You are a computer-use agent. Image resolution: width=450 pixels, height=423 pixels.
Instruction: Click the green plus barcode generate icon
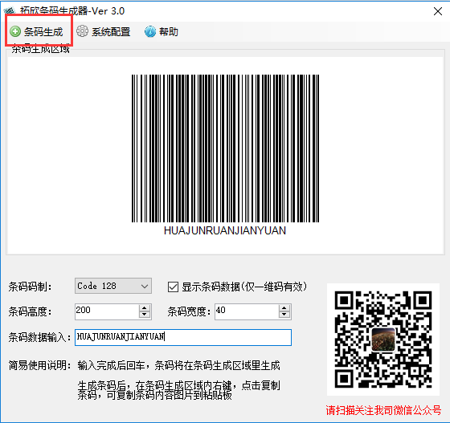[15, 31]
